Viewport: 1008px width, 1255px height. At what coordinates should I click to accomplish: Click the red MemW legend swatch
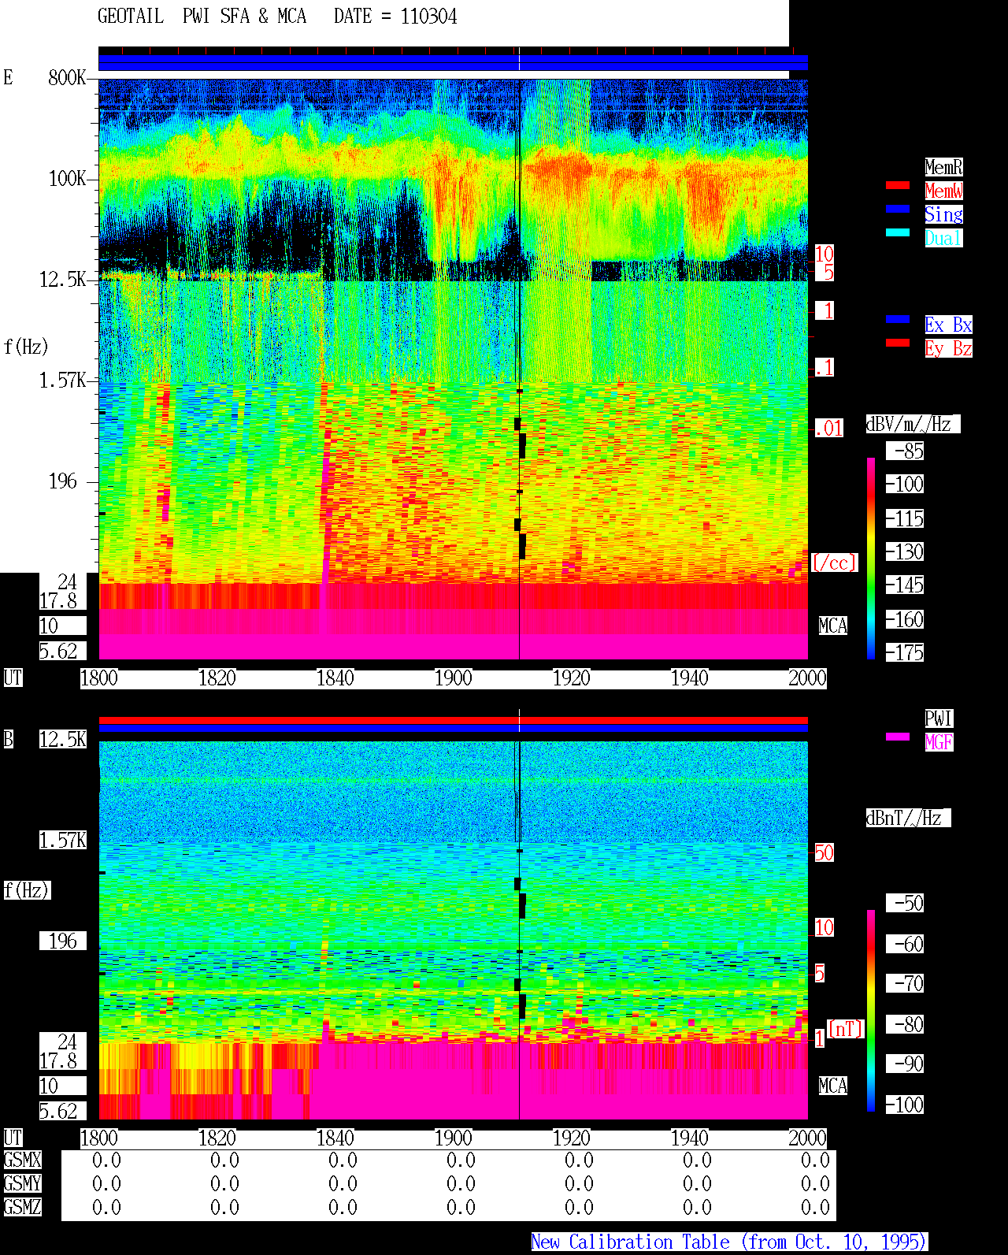tap(898, 185)
